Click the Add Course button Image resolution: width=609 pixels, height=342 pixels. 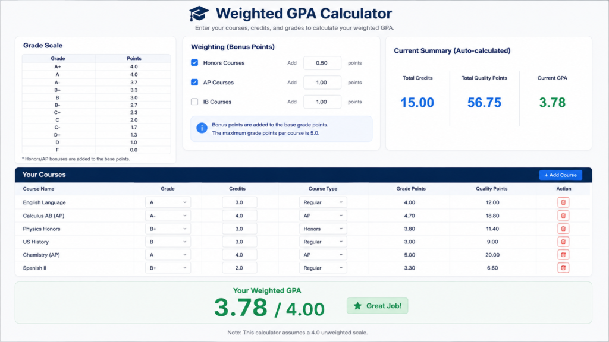coord(560,175)
